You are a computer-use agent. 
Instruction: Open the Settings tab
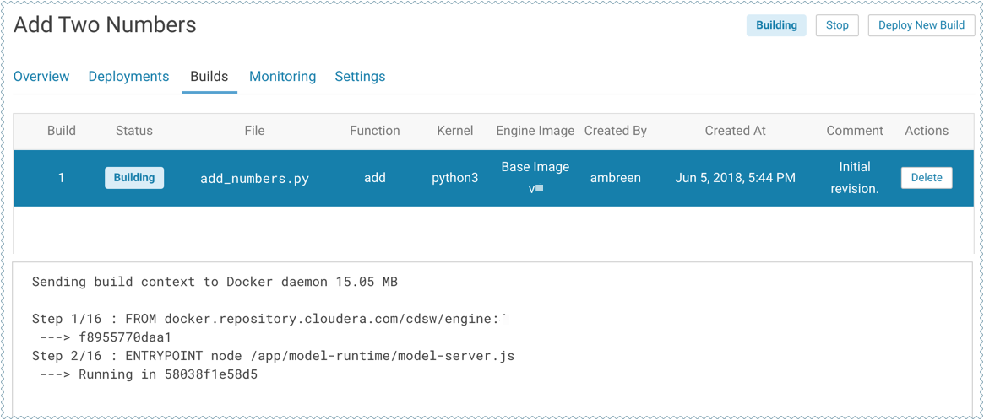[x=360, y=77]
